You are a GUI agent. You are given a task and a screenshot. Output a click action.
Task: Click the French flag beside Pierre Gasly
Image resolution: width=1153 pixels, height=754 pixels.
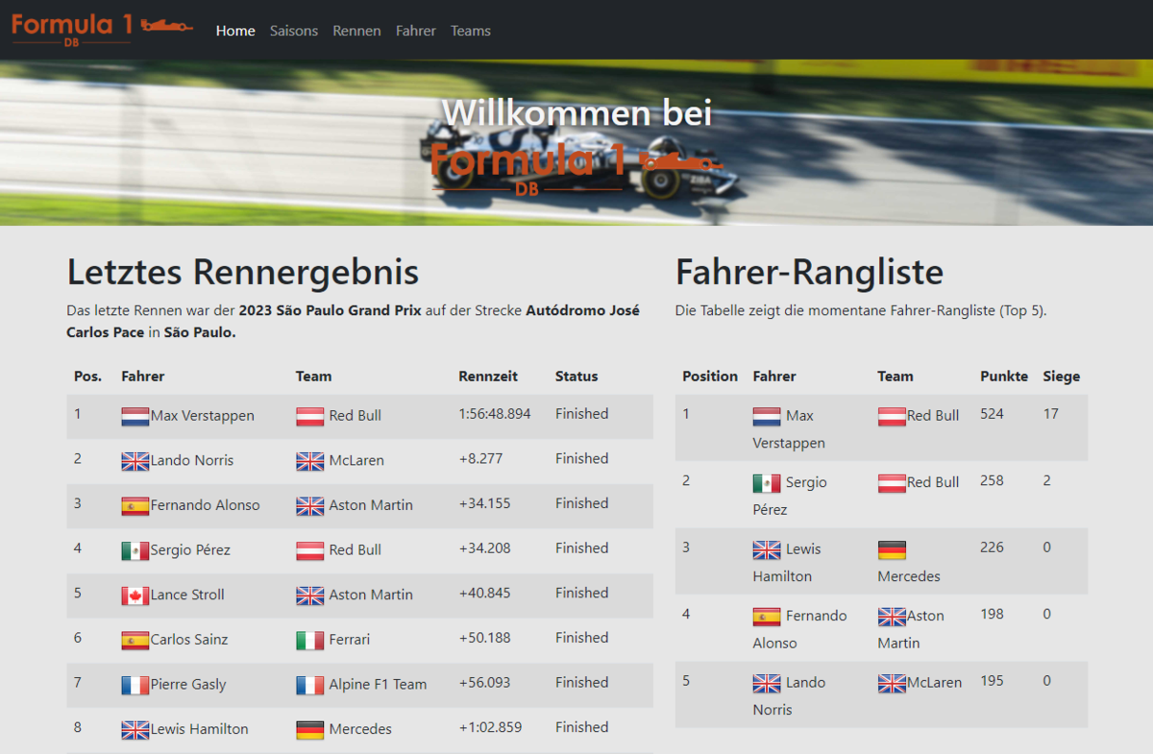pos(135,685)
